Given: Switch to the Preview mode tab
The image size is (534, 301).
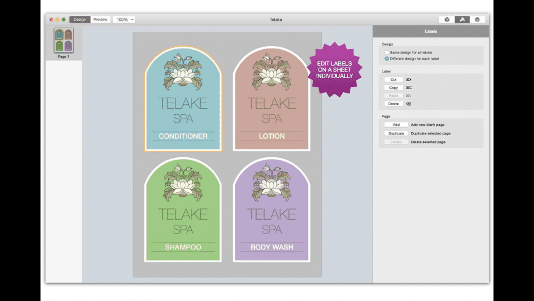Looking at the screenshot, I should point(100,20).
